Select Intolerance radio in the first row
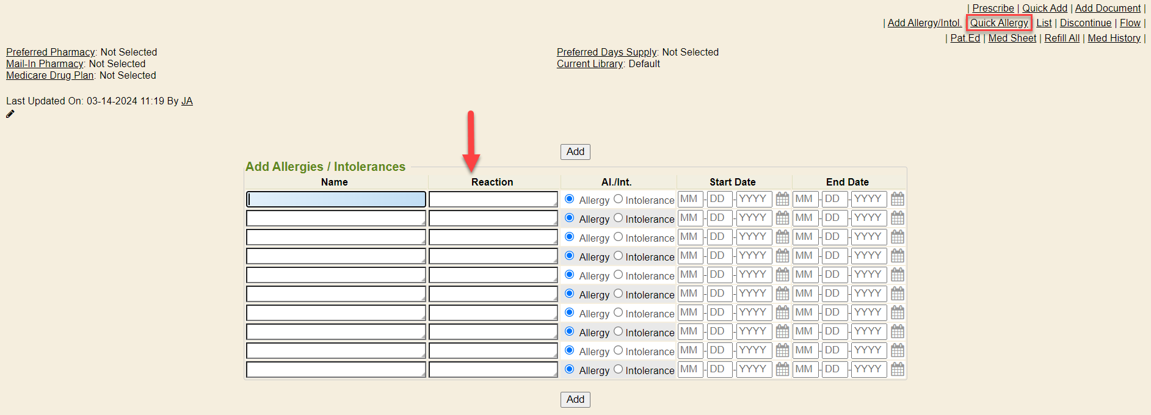This screenshot has height=415, width=1151. 618,199
